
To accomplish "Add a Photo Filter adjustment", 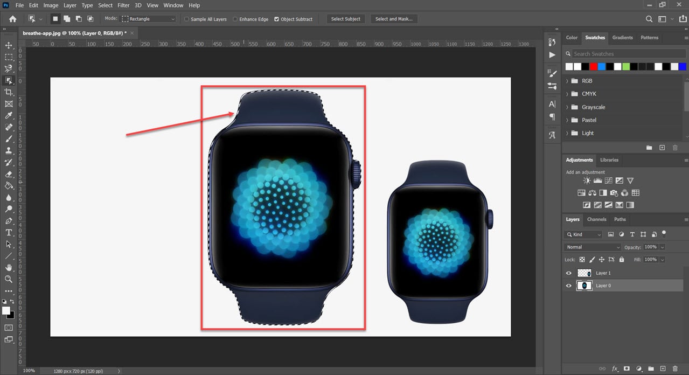I will tap(614, 193).
